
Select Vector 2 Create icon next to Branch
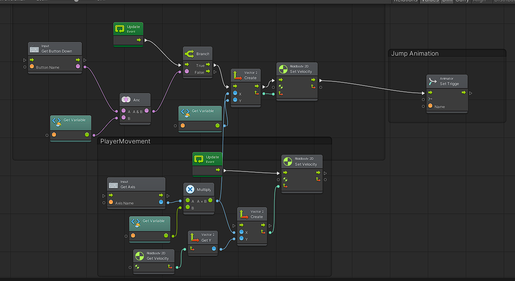click(x=237, y=76)
